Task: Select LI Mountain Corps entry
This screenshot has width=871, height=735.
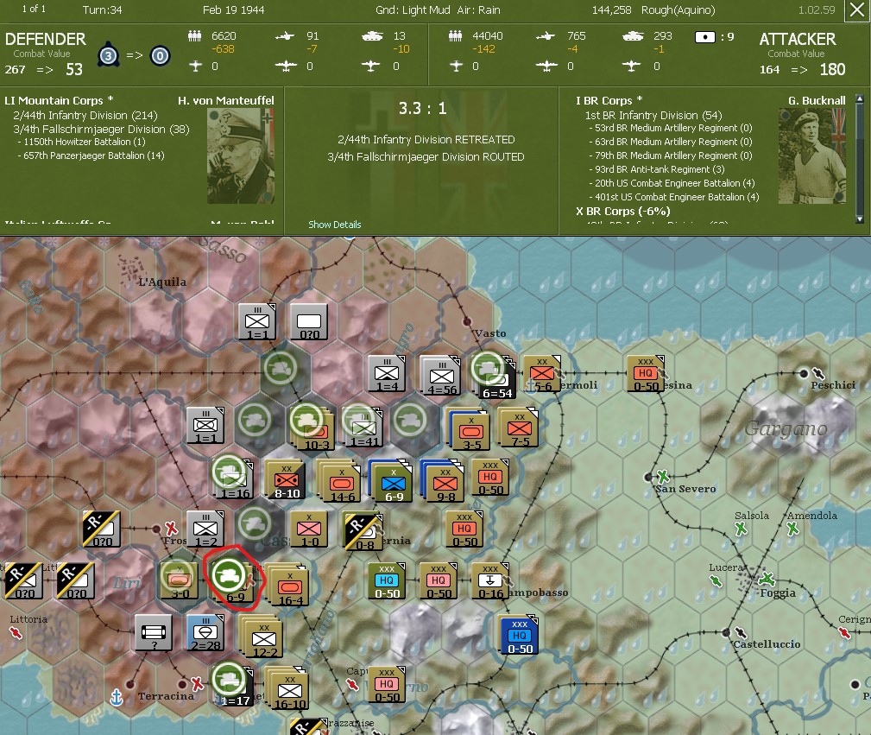Action: coord(59,101)
